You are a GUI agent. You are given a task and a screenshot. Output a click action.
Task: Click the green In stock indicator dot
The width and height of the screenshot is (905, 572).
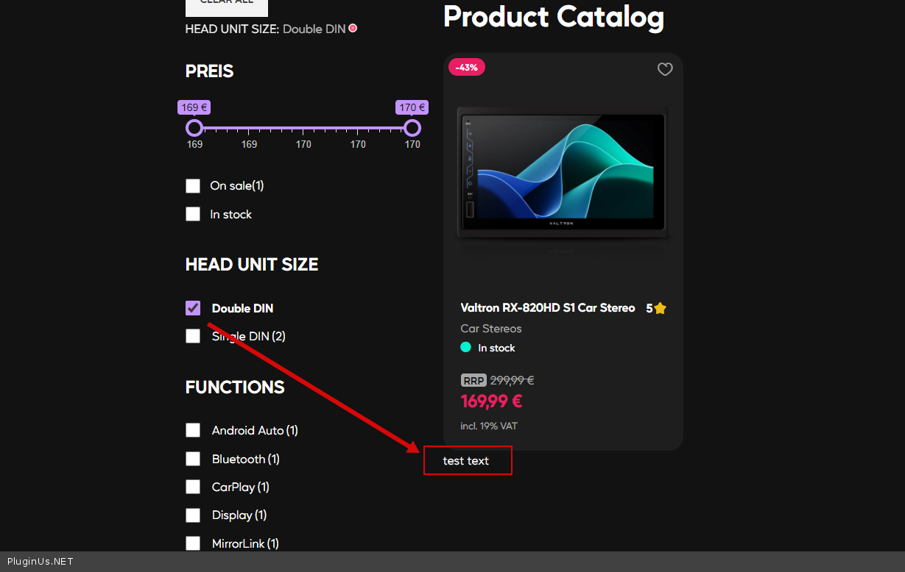coord(466,348)
